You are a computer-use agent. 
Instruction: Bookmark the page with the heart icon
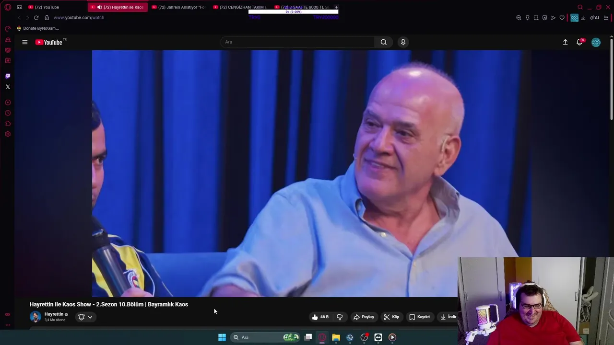point(562,18)
